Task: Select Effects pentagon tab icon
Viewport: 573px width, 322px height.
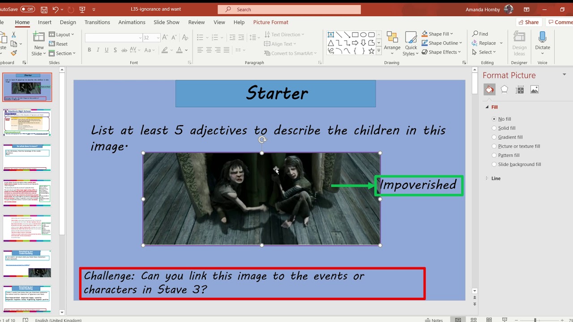Action: pos(505,89)
